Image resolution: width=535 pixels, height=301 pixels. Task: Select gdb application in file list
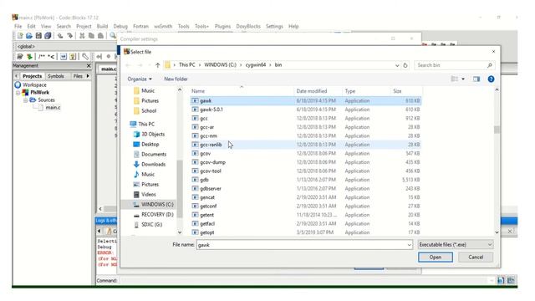coord(204,180)
